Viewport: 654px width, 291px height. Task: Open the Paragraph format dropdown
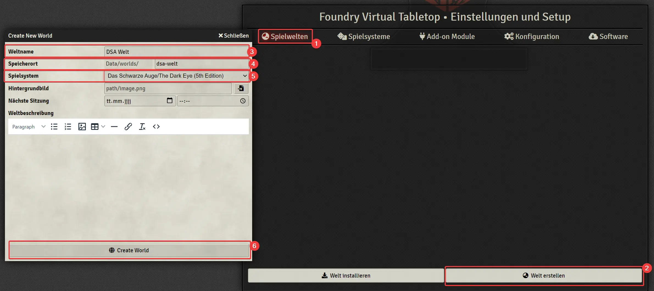point(29,127)
